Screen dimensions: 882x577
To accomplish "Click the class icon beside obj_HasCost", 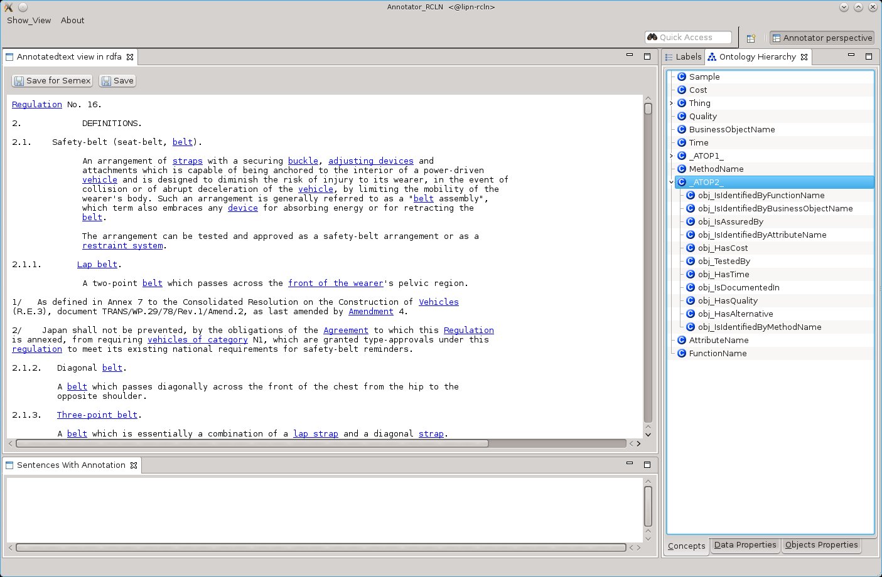I will [690, 248].
